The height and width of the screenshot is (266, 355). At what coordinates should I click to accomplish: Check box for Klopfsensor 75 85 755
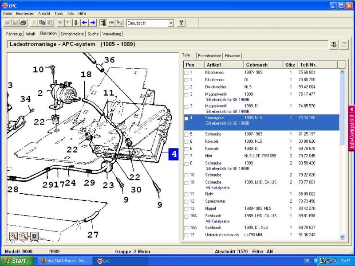(186, 80)
